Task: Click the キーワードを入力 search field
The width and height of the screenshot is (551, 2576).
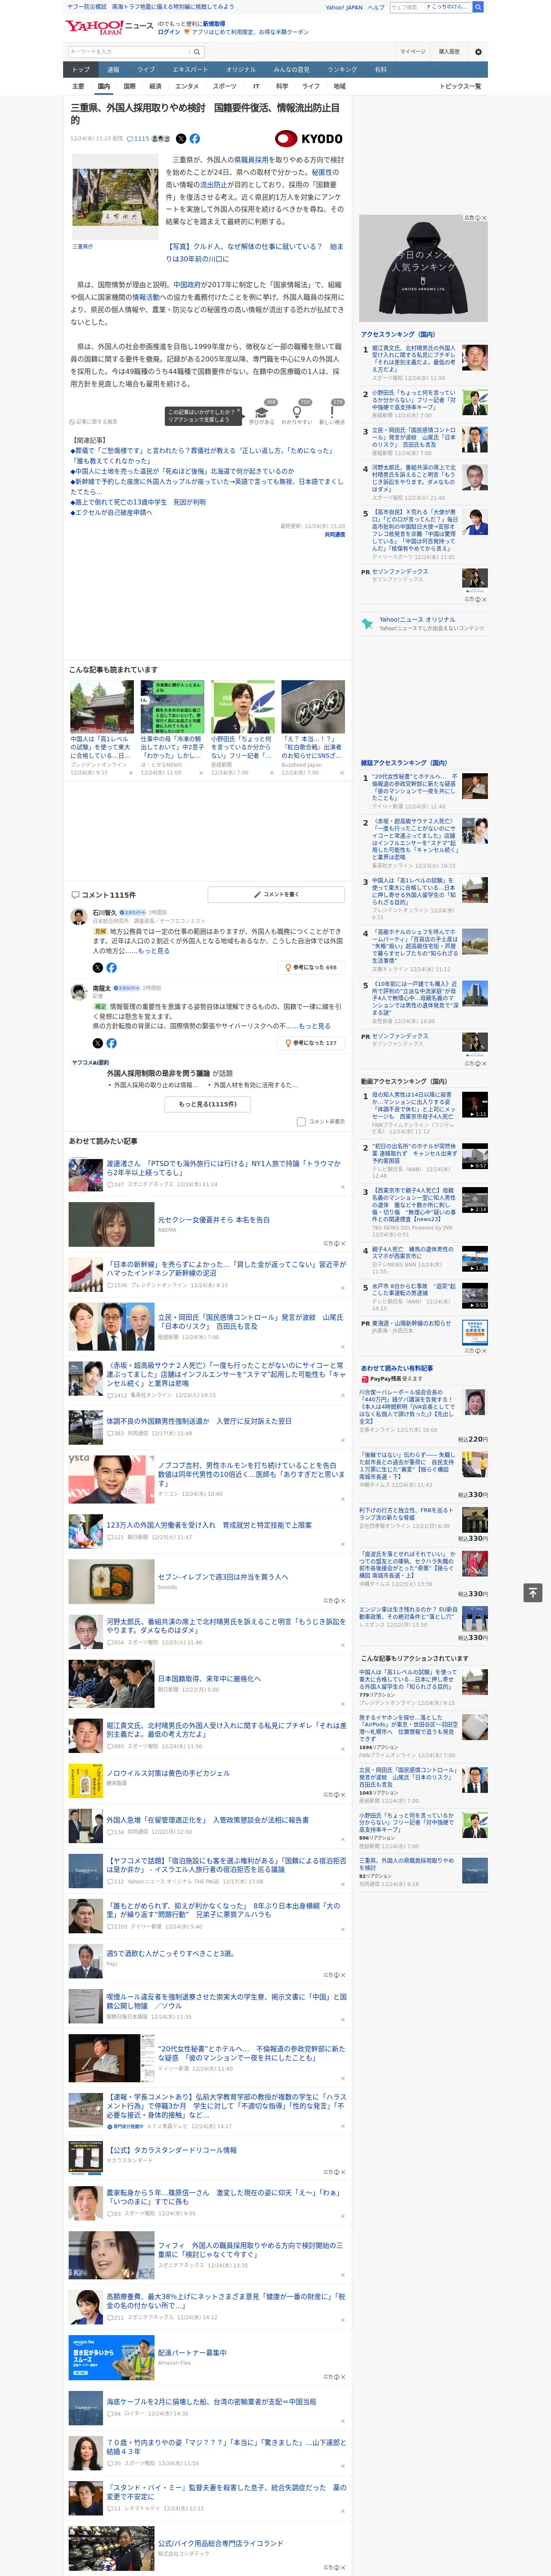Action: point(129,52)
